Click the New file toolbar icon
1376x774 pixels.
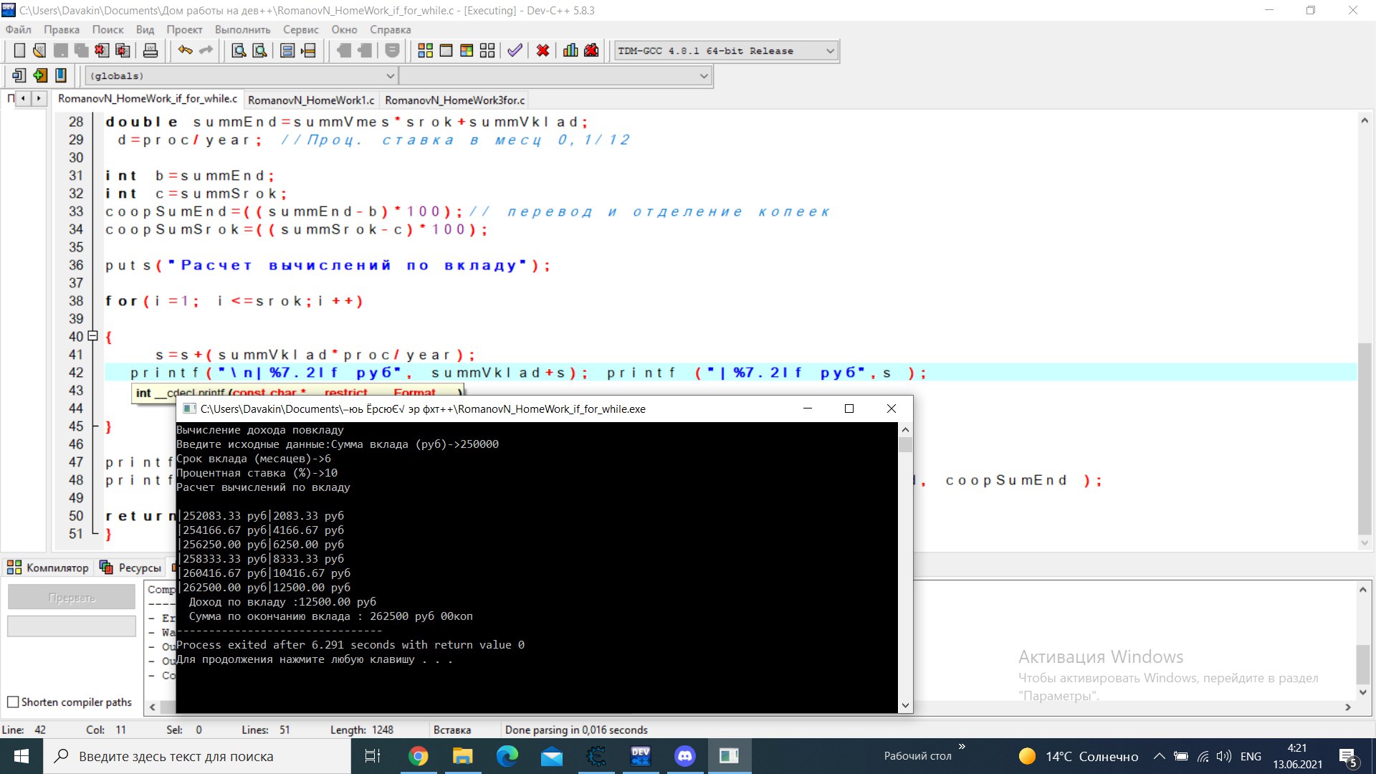pos(19,51)
